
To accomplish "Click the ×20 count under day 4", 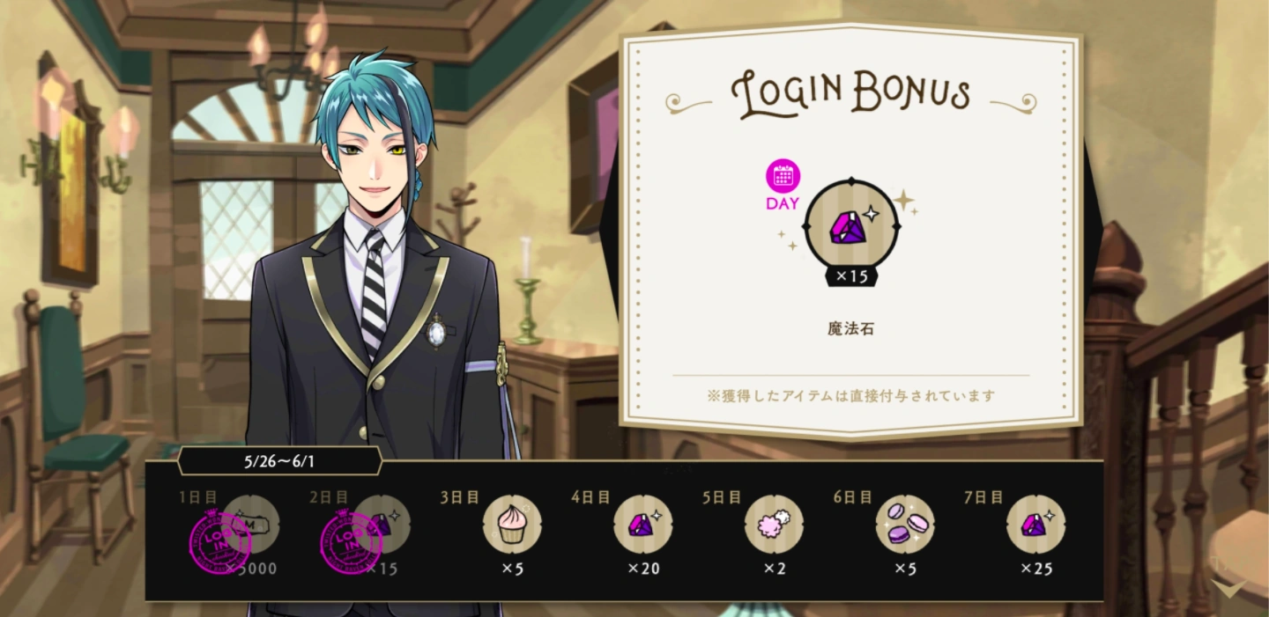I will pos(643,569).
